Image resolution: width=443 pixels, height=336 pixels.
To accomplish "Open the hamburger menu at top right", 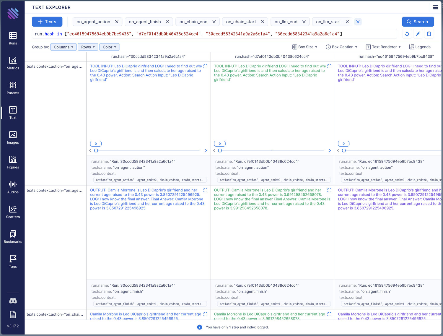I will [x=435, y=7].
